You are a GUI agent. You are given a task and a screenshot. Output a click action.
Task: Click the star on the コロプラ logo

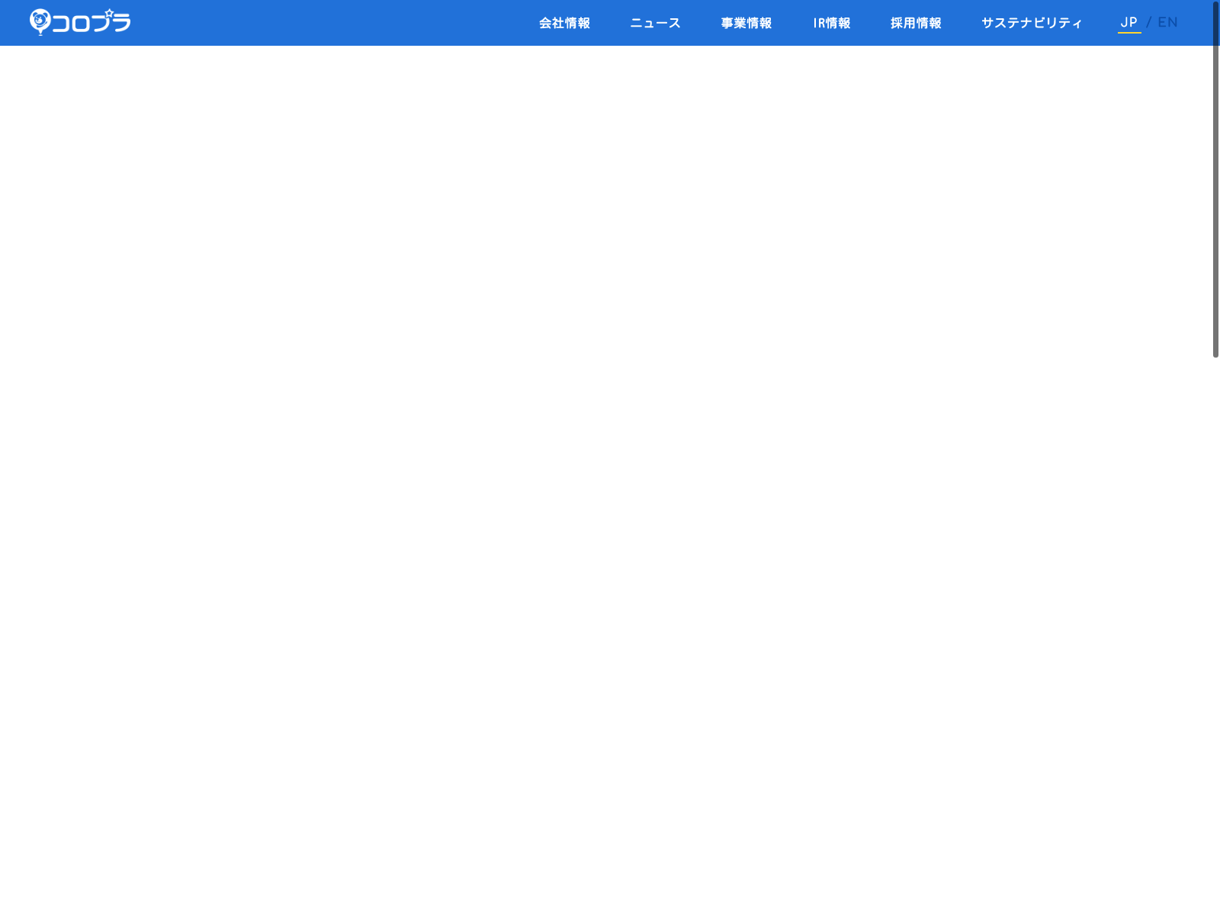click(109, 13)
